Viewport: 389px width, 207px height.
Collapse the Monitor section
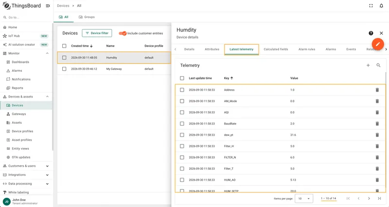47,53
